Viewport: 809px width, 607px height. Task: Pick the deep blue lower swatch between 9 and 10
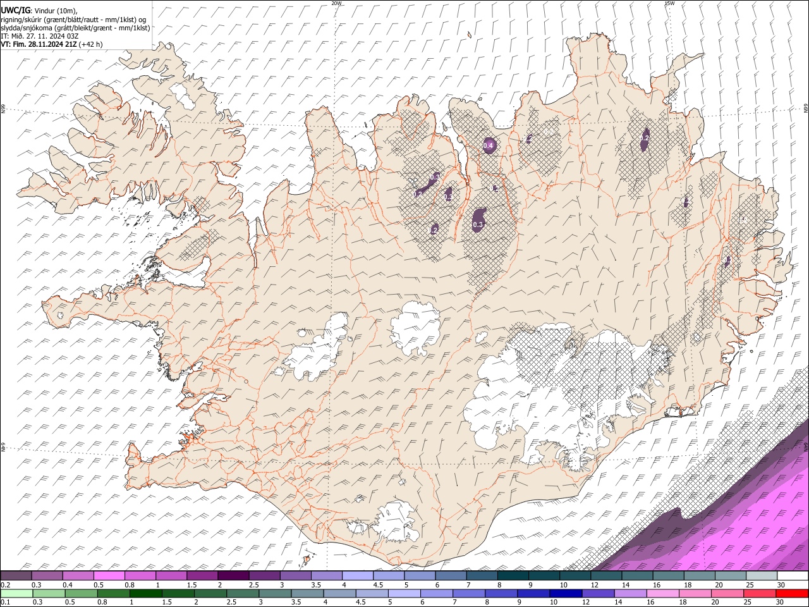533,594
